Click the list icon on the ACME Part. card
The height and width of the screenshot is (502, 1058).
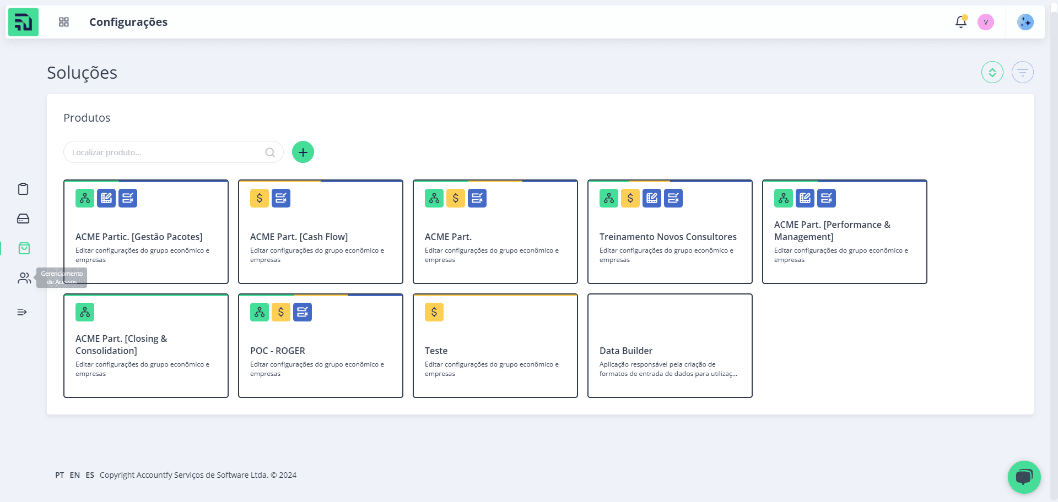pyautogui.click(x=477, y=198)
